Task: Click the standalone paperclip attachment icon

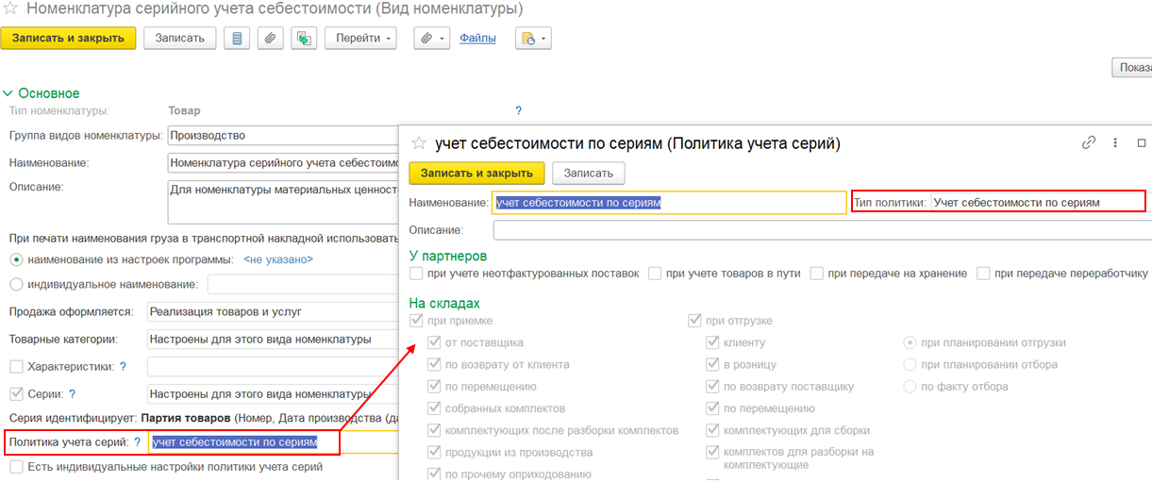Action: (271, 39)
